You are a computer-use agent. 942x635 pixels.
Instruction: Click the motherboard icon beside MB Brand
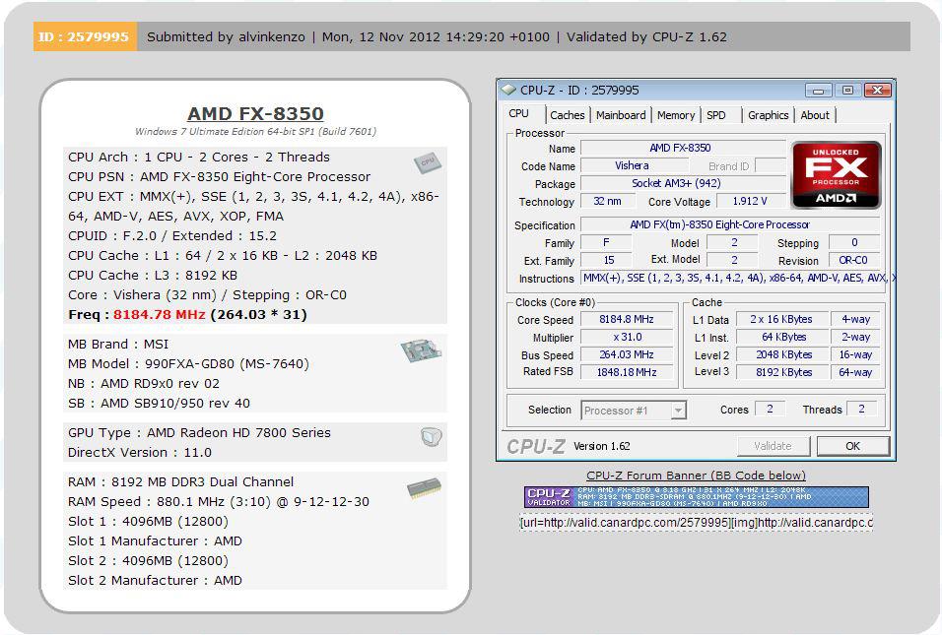coord(421,350)
